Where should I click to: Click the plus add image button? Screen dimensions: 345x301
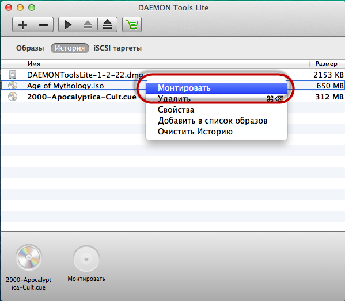pyautogui.click(x=22, y=25)
